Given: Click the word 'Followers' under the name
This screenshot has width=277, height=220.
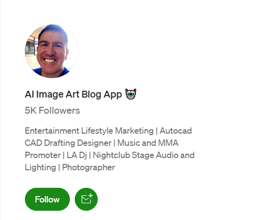Looking at the screenshot, I should 60,110.
